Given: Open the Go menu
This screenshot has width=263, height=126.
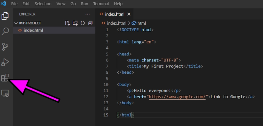Looking at the screenshot, I should pos(73,4).
